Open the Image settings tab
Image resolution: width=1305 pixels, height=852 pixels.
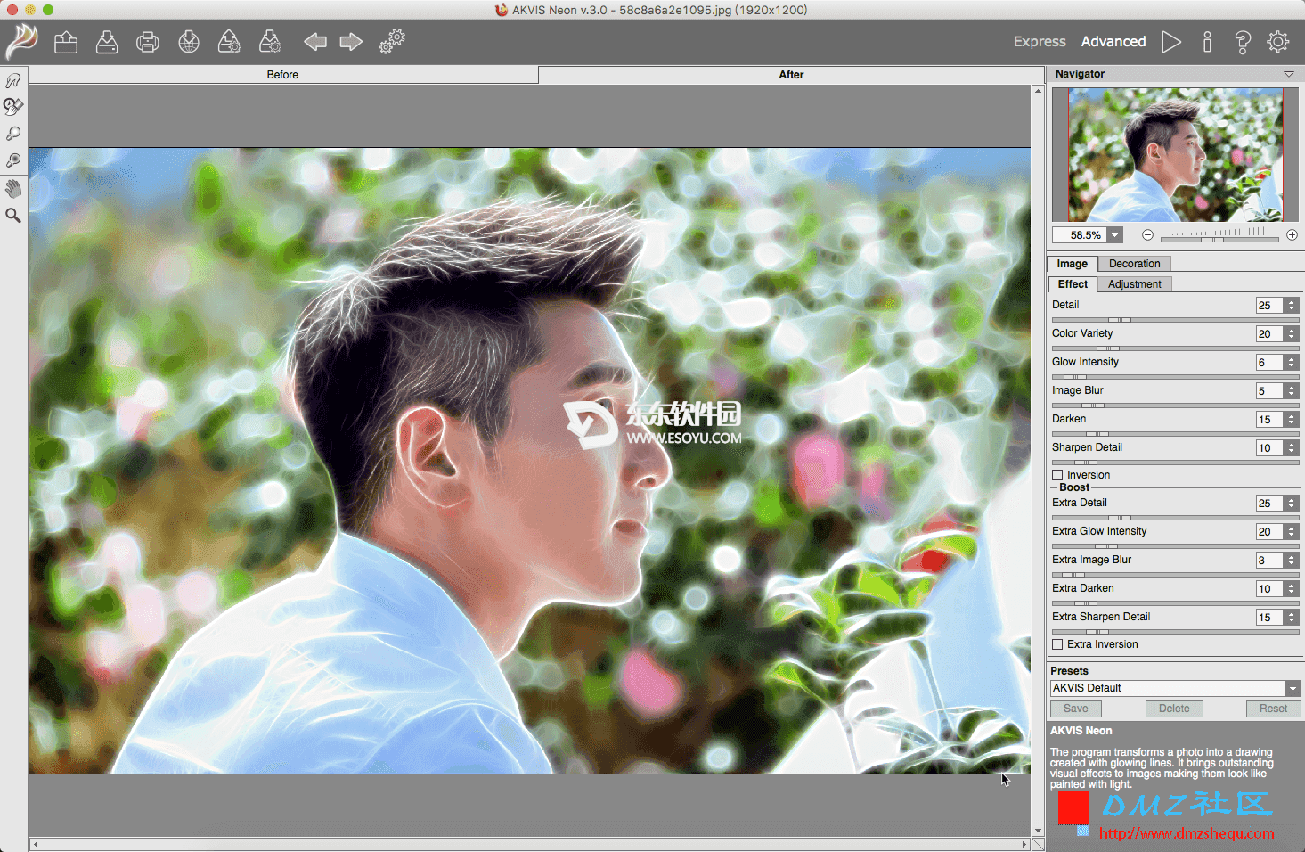point(1073,264)
